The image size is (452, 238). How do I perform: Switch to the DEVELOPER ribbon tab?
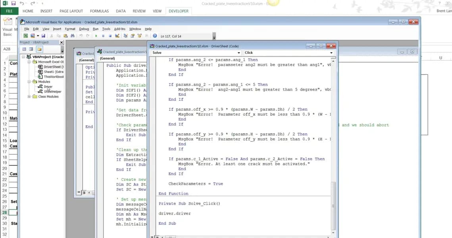(179, 11)
